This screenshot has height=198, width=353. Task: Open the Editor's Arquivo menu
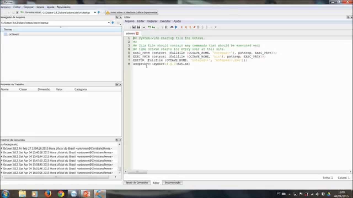point(129,21)
